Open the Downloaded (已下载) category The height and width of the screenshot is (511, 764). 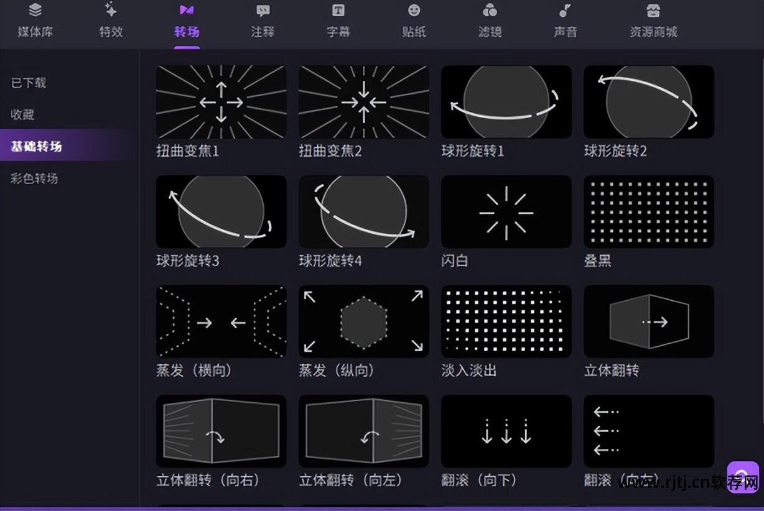28,83
